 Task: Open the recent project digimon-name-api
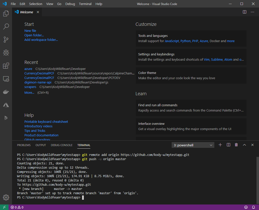point(38,82)
